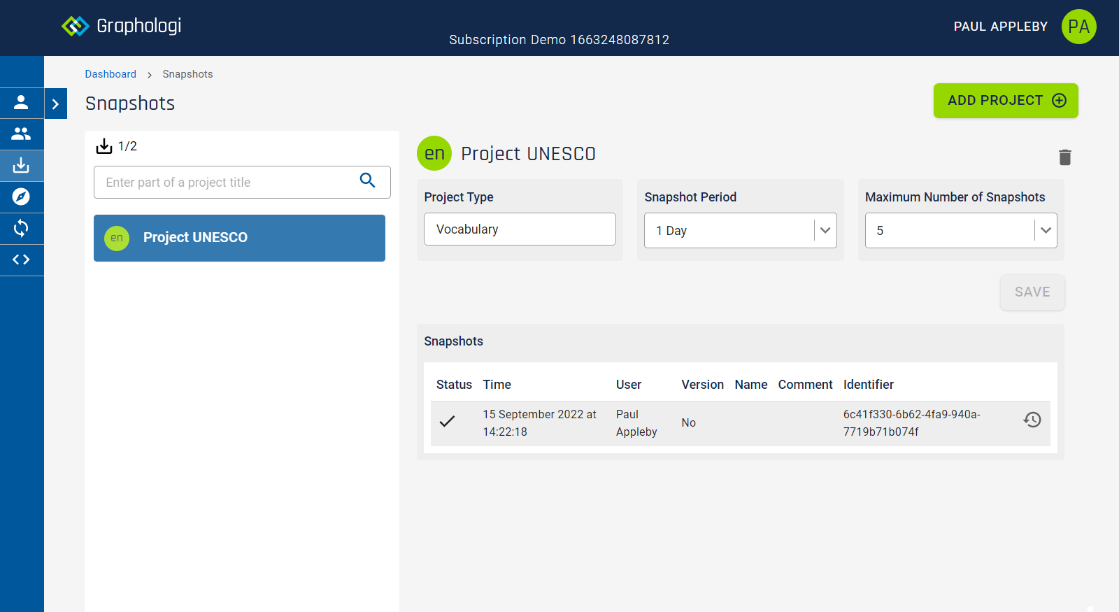Click the SAVE button
The image size is (1119, 612).
(1032, 292)
